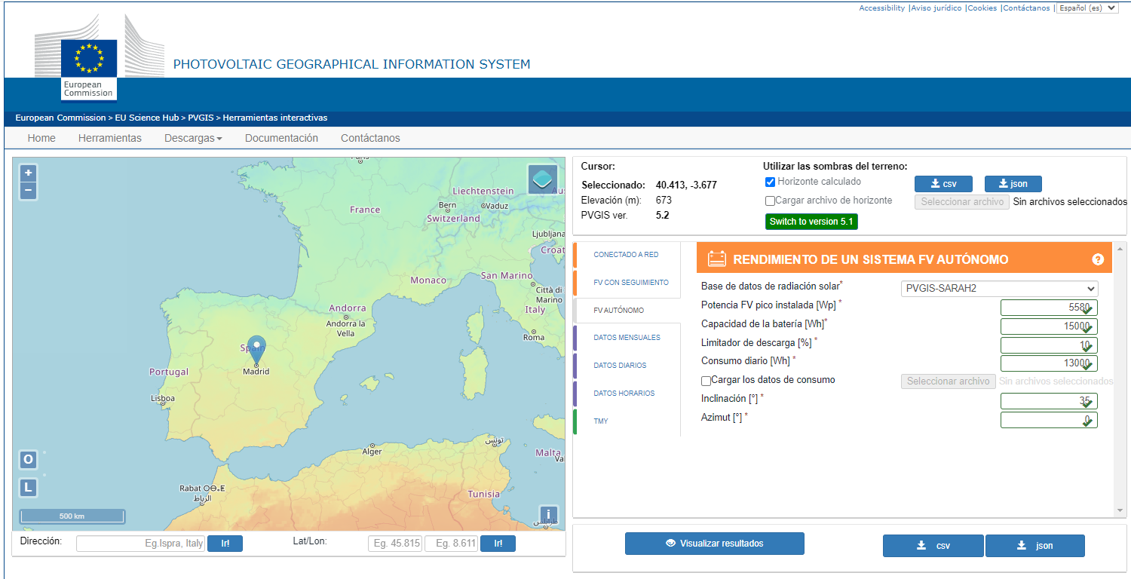Open the map layers switcher icon
1131x579 pixels.
(x=542, y=179)
